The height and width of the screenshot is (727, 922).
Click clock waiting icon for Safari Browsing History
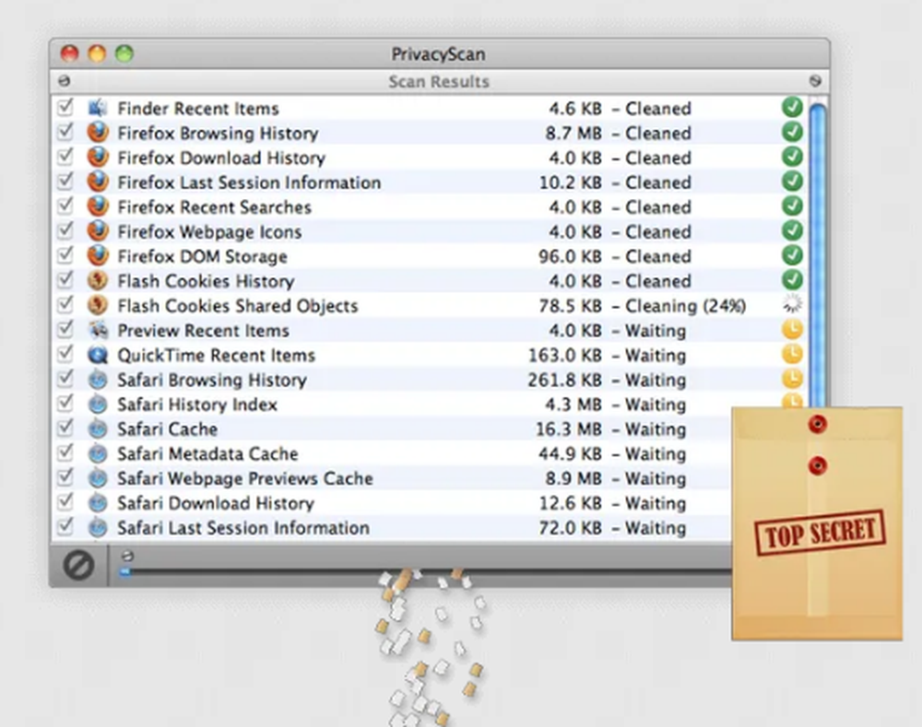tap(792, 379)
